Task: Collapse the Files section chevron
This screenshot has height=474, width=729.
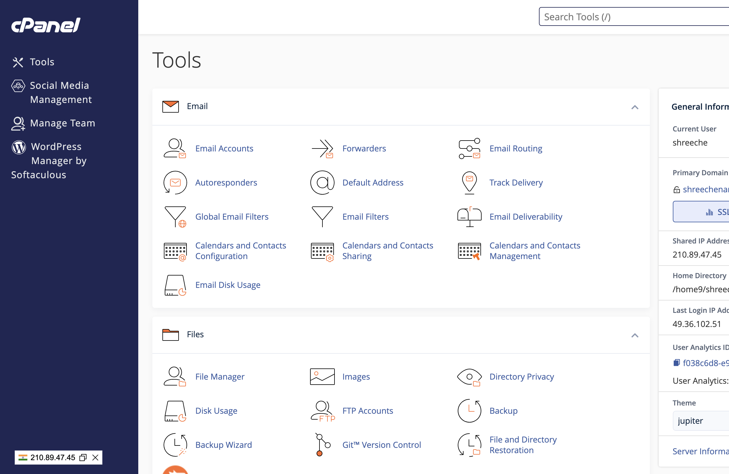Action: click(x=635, y=335)
